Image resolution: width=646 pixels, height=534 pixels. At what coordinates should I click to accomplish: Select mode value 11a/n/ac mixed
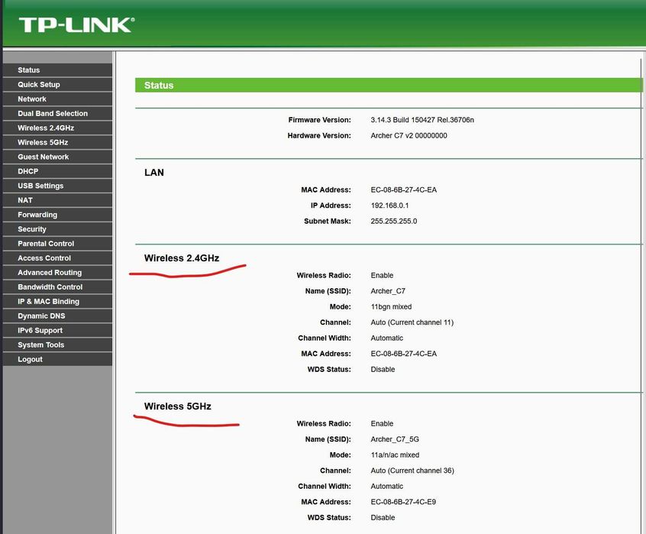pyautogui.click(x=395, y=455)
